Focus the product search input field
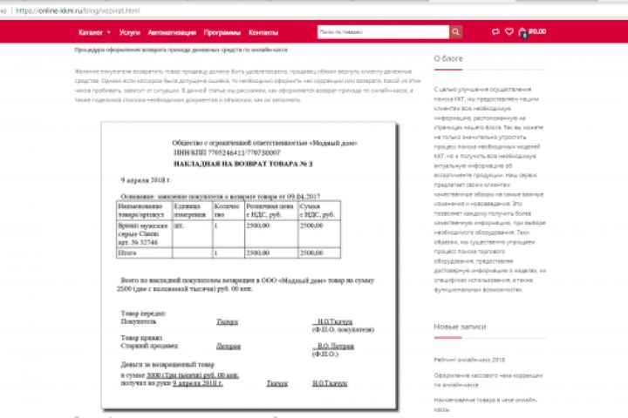This screenshot has width=628, height=418. 383,32
